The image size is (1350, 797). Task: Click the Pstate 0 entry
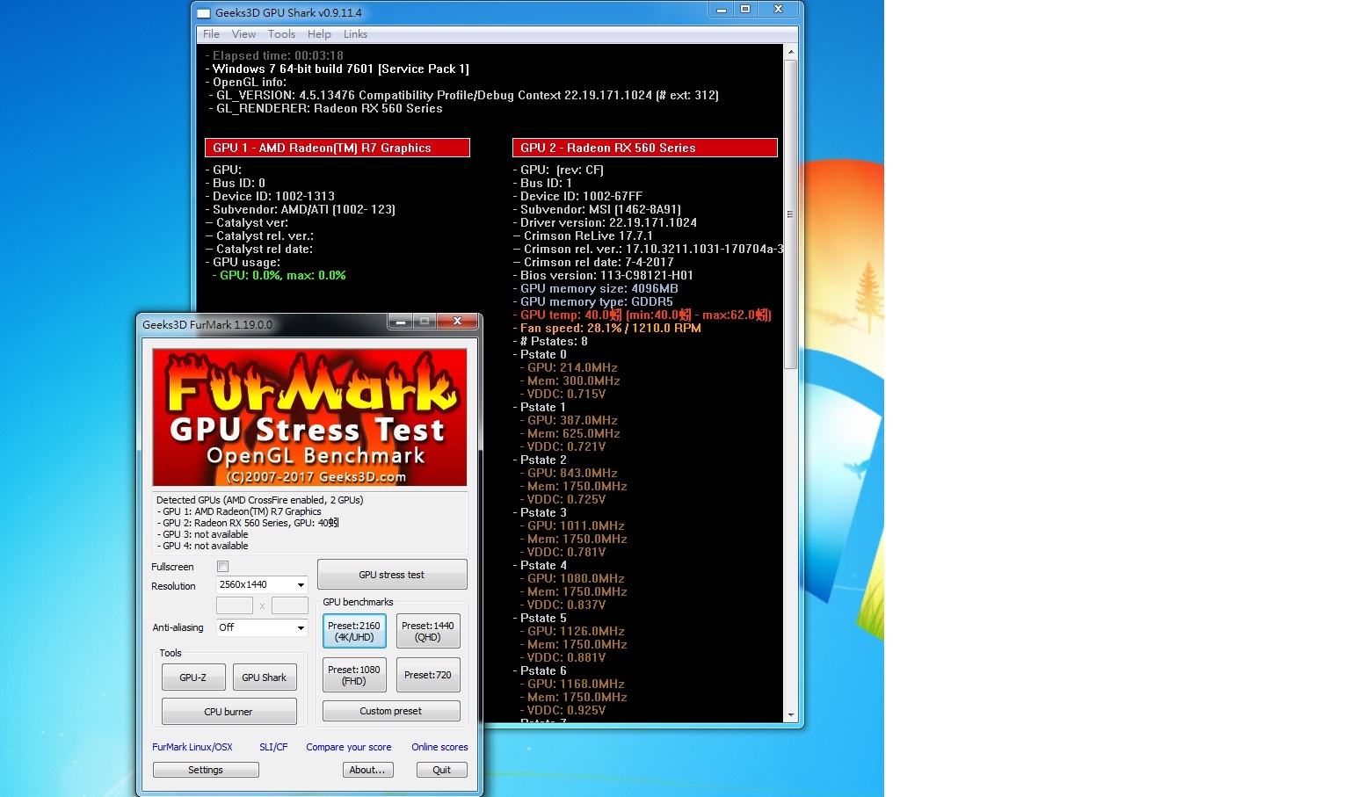click(541, 354)
